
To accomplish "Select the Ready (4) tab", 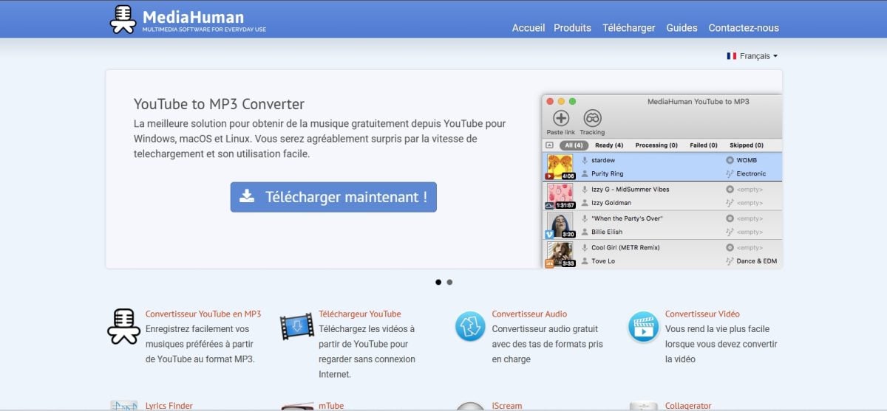I will [609, 145].
